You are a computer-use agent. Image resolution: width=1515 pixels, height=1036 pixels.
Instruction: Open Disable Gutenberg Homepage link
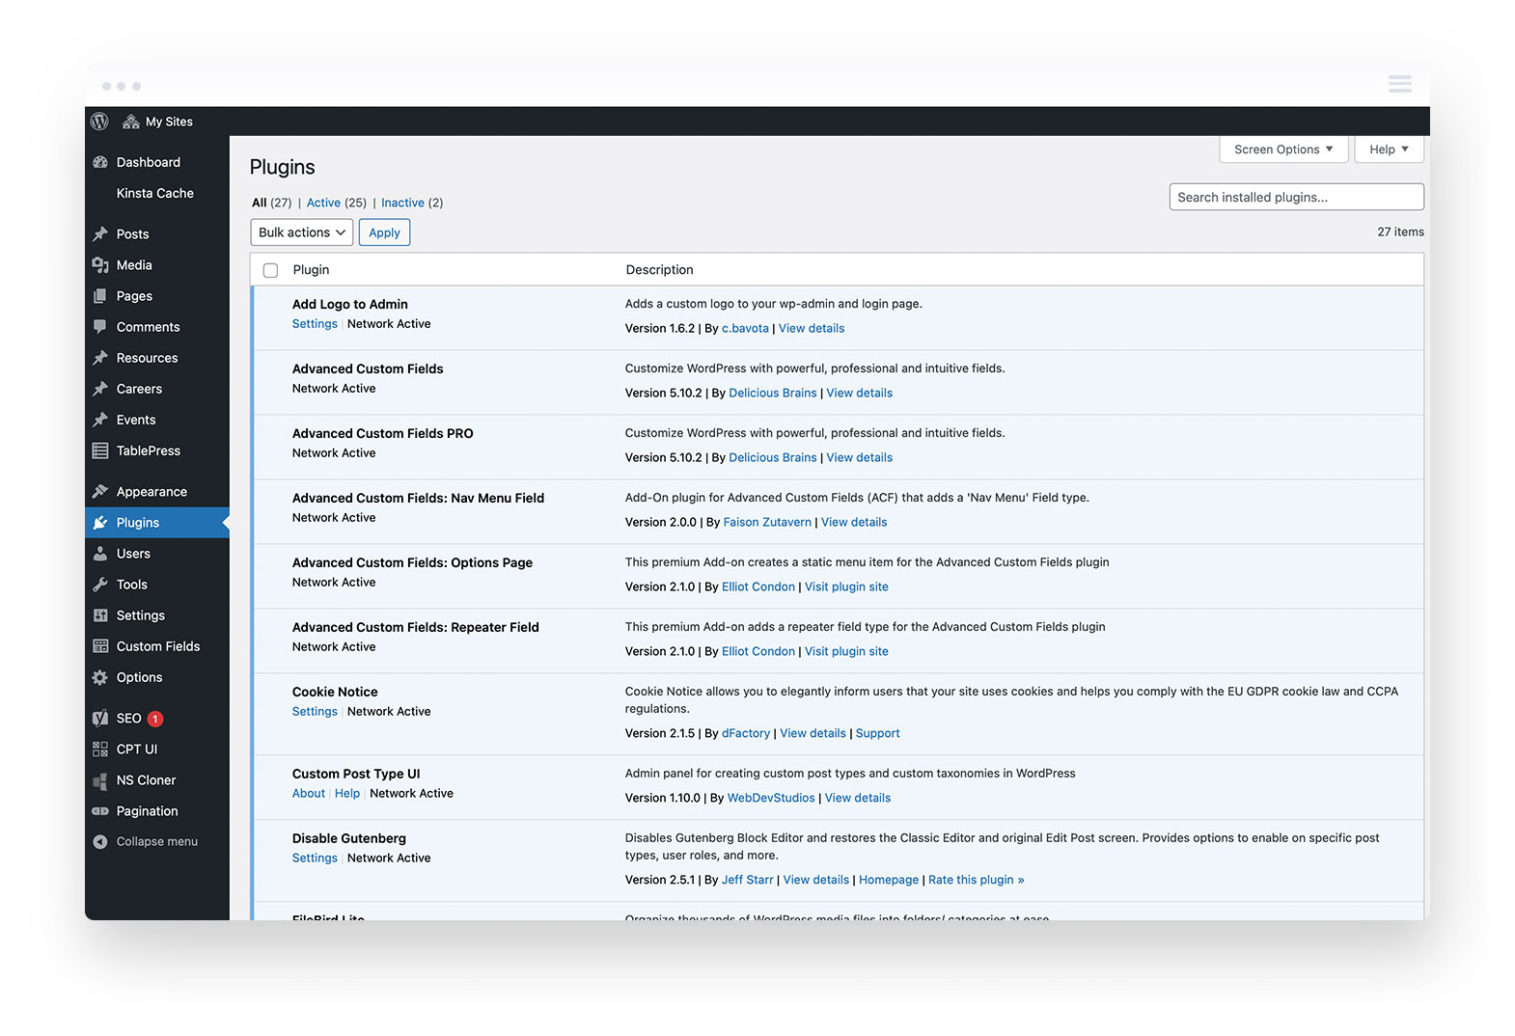(x=889, y=881)
